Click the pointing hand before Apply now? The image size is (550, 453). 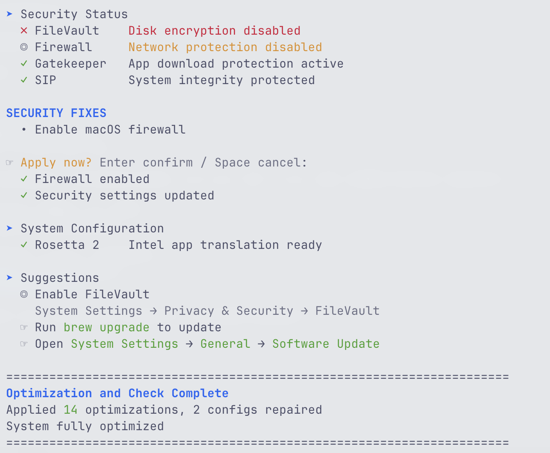[x=10, y=163]
